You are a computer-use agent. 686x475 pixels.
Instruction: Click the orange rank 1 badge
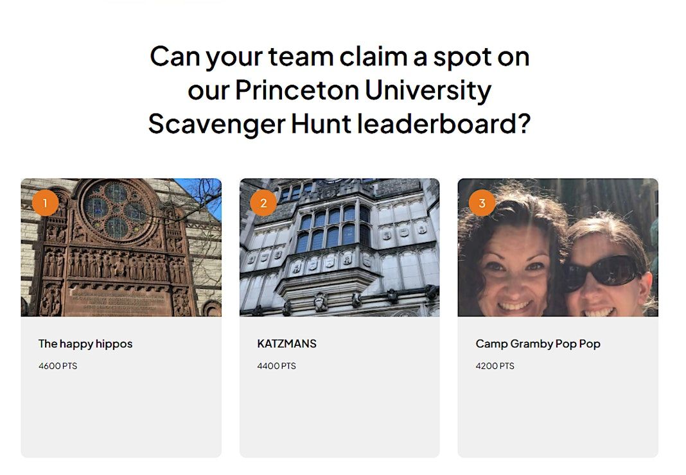coord(45,203)
